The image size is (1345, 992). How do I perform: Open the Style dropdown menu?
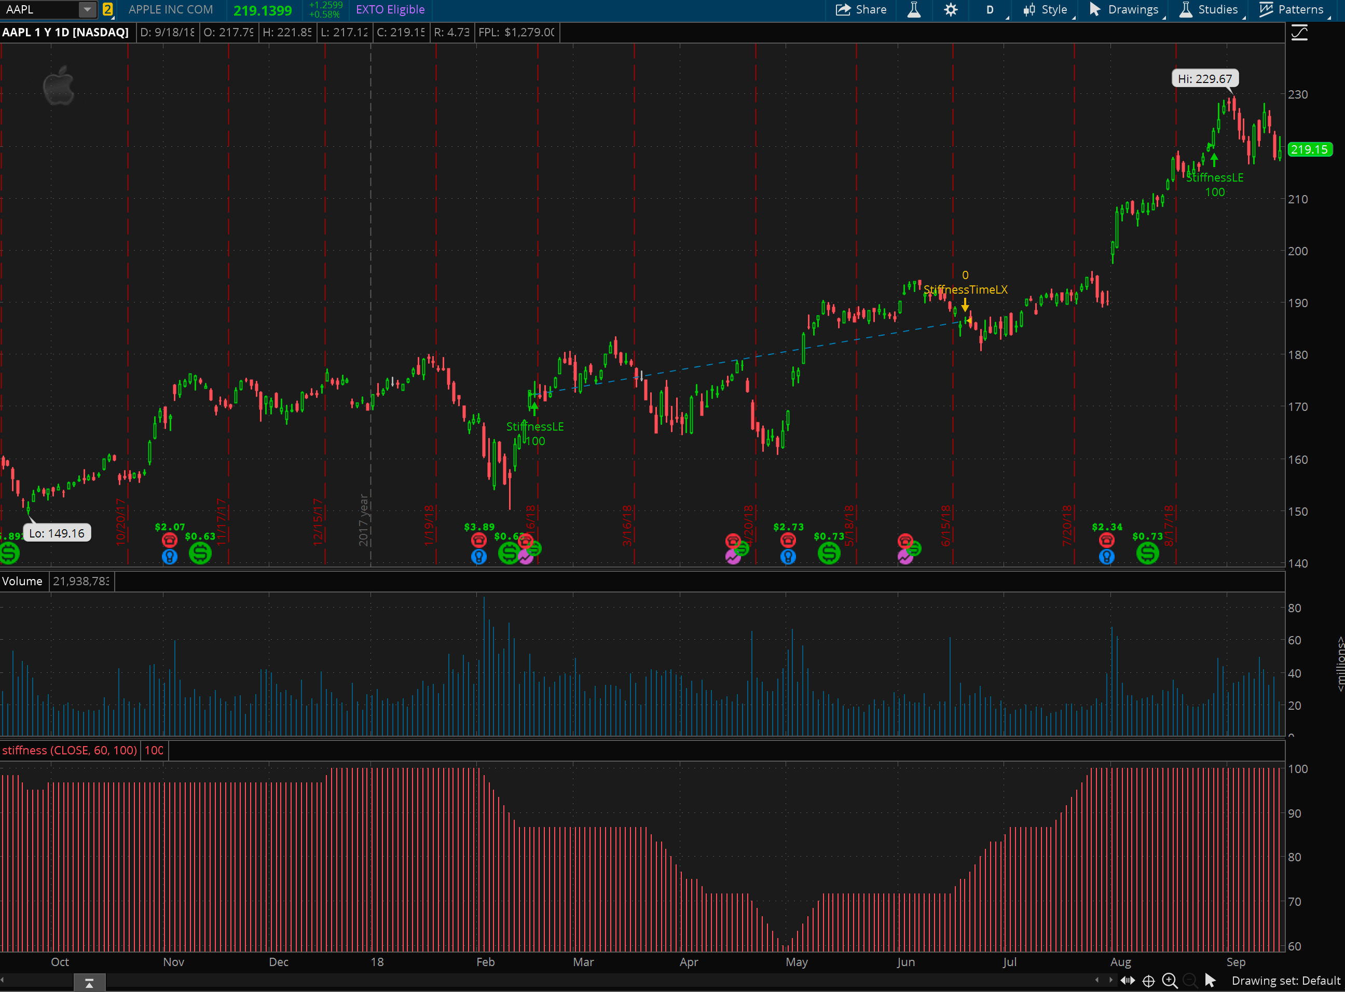[x=1047, y=10]
